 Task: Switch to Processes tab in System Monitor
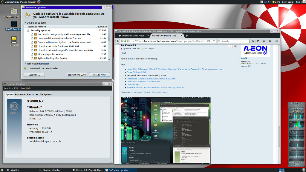[x=20, y=94]
